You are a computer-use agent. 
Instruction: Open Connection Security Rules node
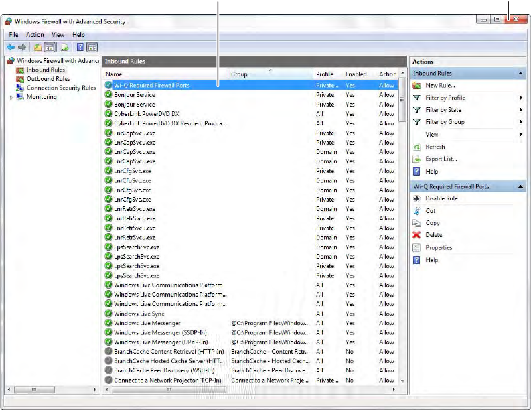(62, 88)
